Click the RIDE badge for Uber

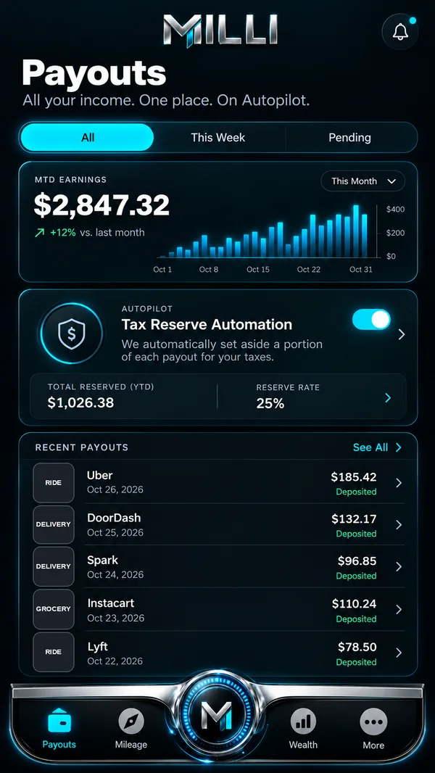(53, 483)
